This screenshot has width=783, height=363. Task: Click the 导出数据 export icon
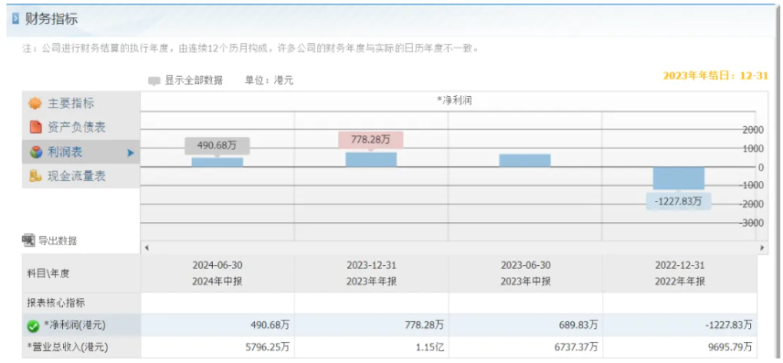tap(28, 240)
